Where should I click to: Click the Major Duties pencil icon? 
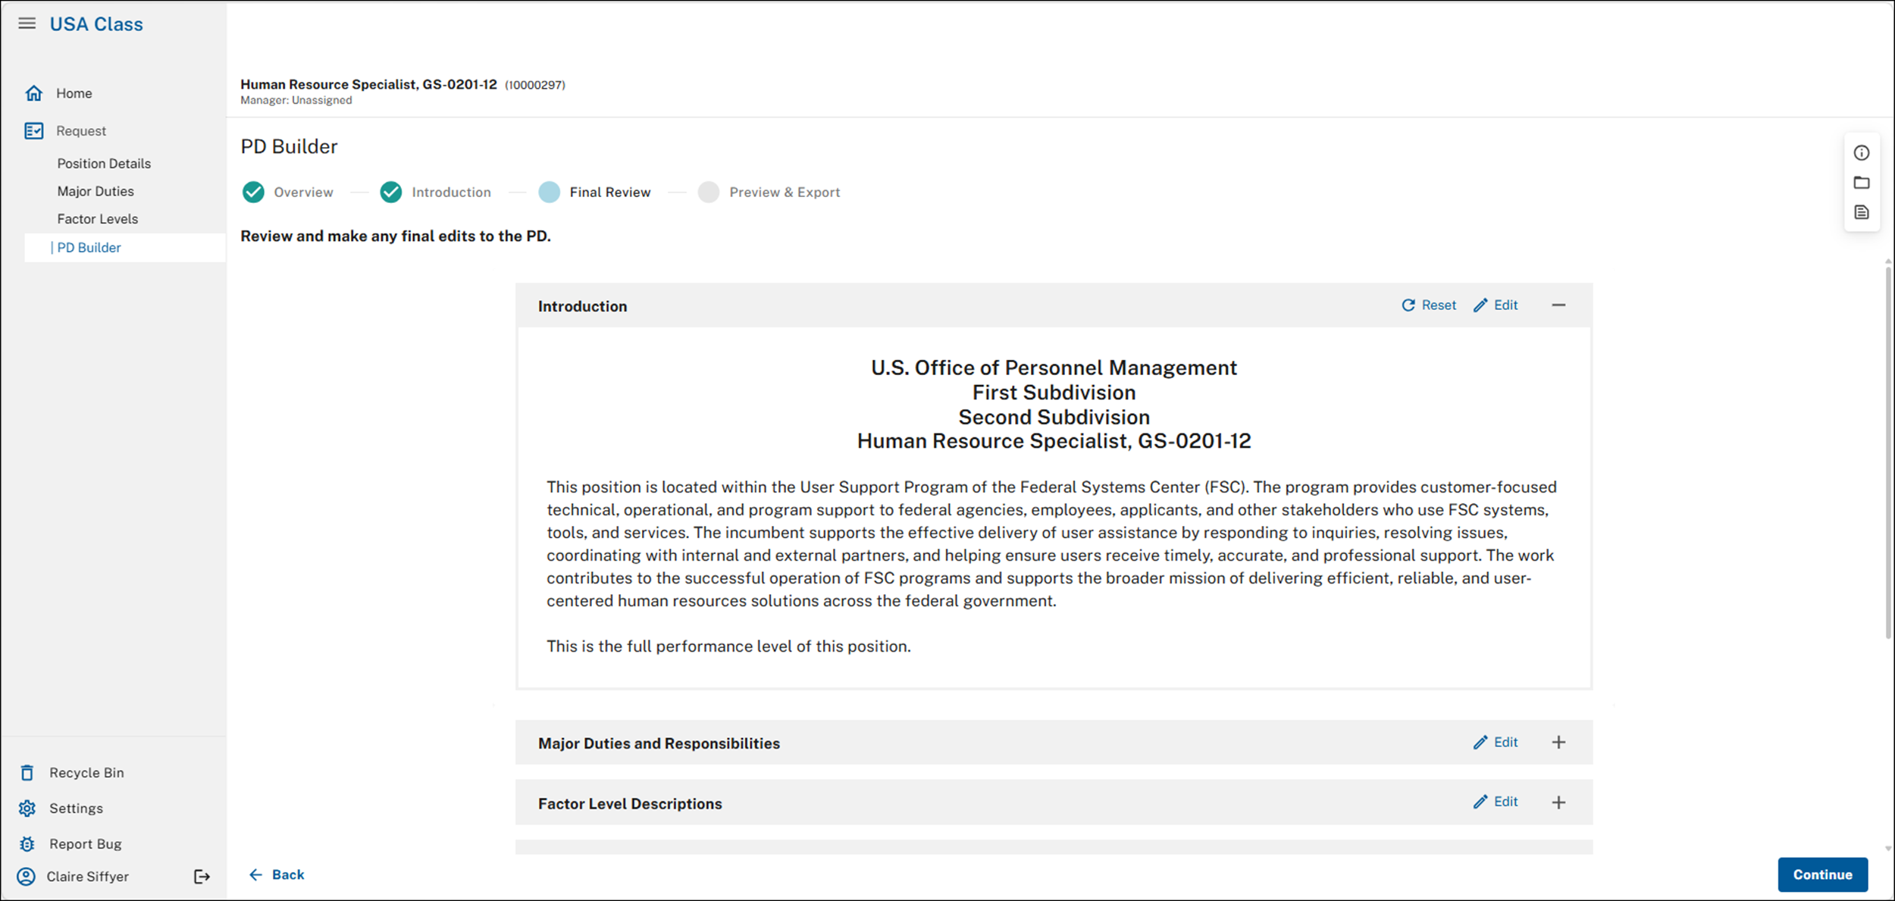(x=1480, y=743)
